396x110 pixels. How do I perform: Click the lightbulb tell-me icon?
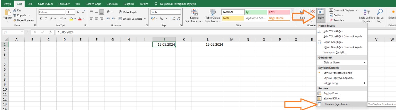156,4
